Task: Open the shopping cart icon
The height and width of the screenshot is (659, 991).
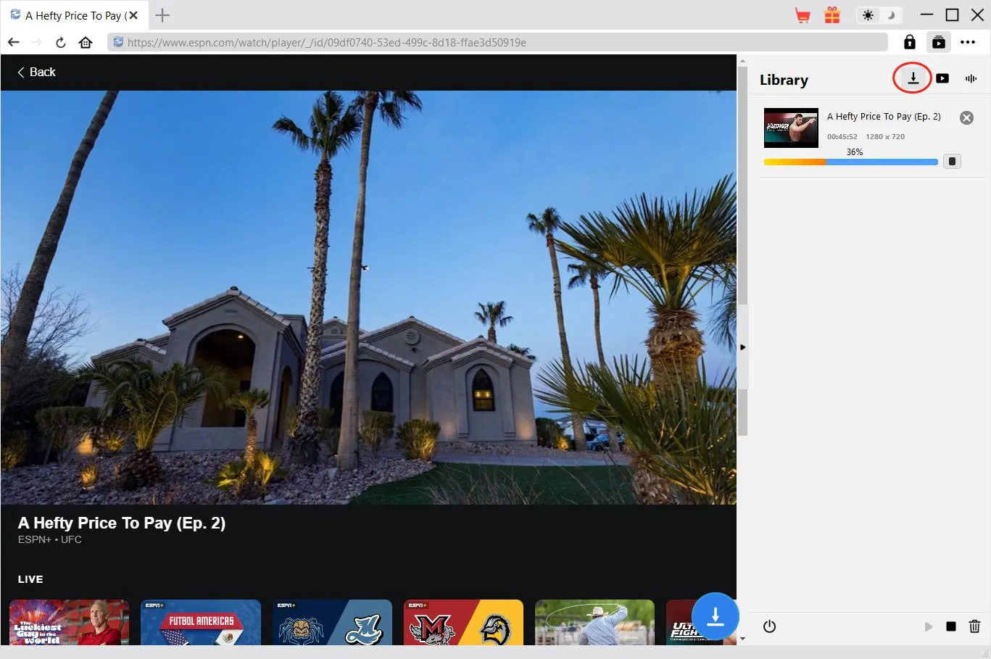Action: [803, 15]
